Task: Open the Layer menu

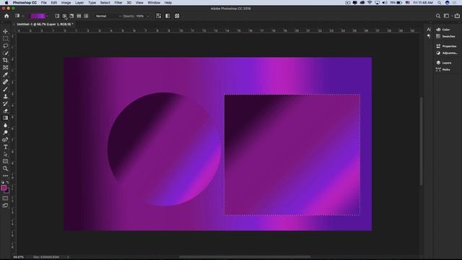Action: pyautogui.click(x=79, y=3)
